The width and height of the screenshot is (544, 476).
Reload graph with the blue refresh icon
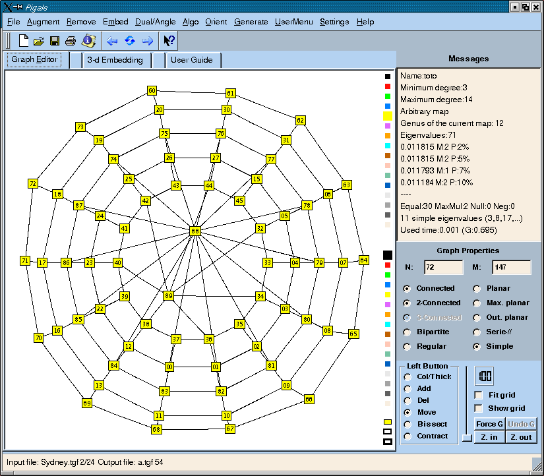tap(130, 41)
